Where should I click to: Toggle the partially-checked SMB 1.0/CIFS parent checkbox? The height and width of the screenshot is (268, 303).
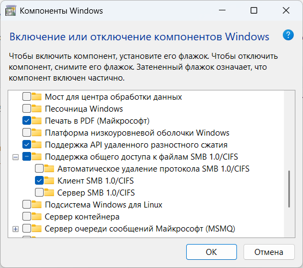27,156
